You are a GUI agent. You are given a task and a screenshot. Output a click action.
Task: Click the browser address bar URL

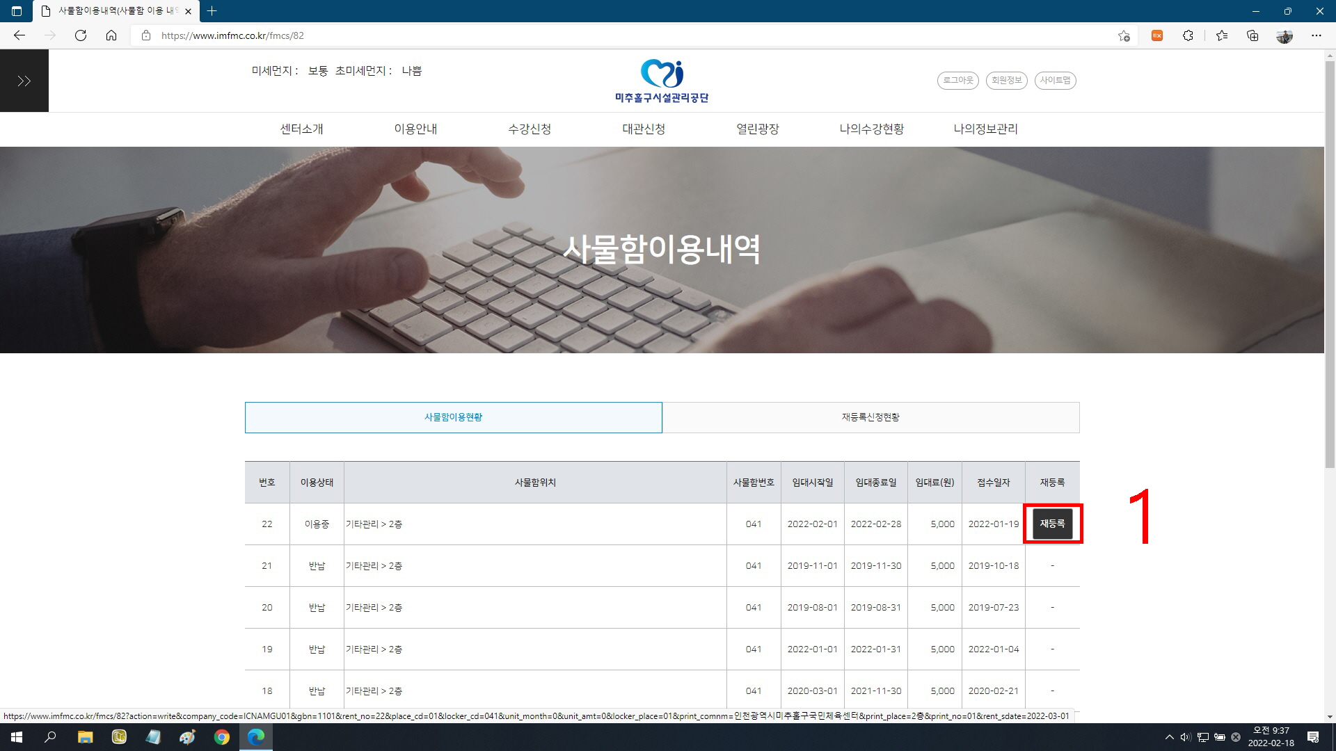coord(232,35)
